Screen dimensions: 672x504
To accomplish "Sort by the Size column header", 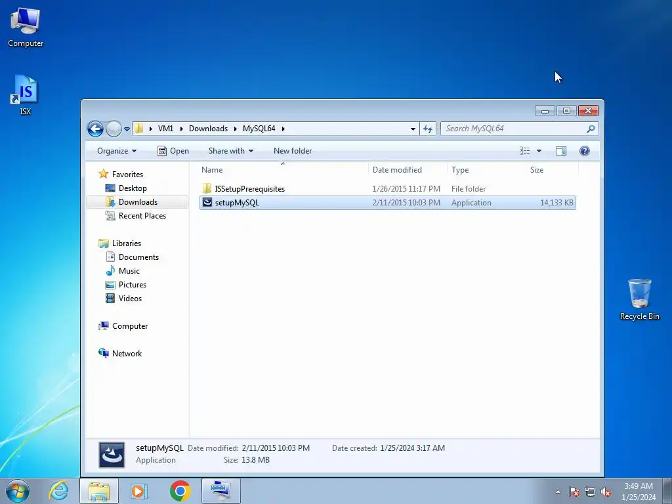I will point(552,170).
